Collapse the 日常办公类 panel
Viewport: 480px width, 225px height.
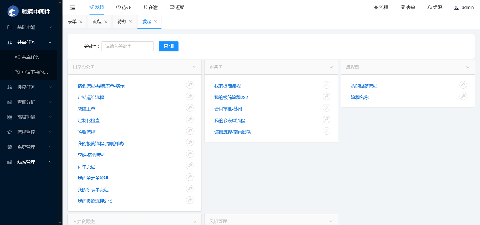(194, 67)
